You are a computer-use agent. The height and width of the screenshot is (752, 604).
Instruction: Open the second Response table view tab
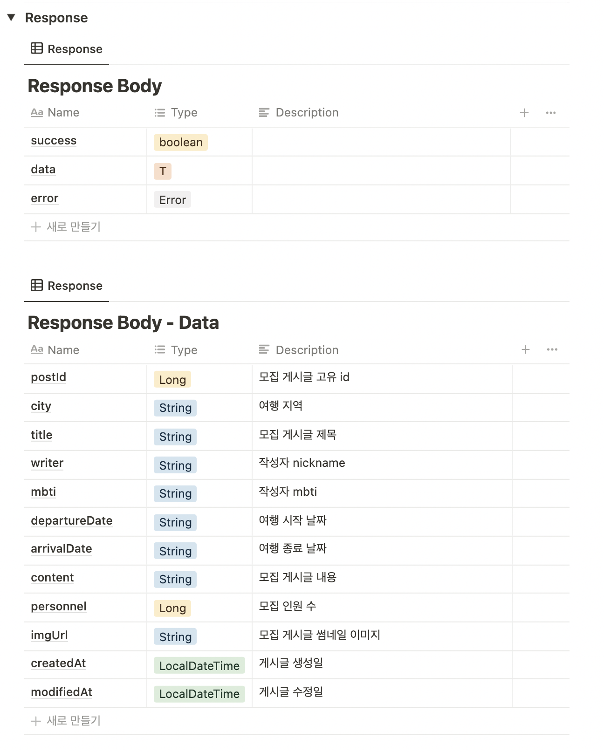pos(67,286)
